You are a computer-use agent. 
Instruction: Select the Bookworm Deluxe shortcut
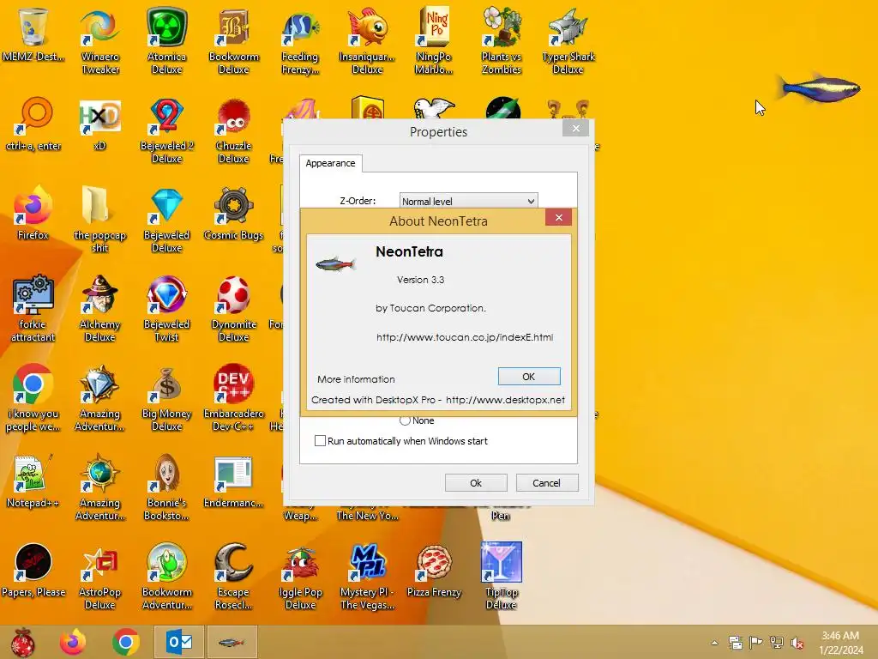pyautogui.click(x=233, y=40)
